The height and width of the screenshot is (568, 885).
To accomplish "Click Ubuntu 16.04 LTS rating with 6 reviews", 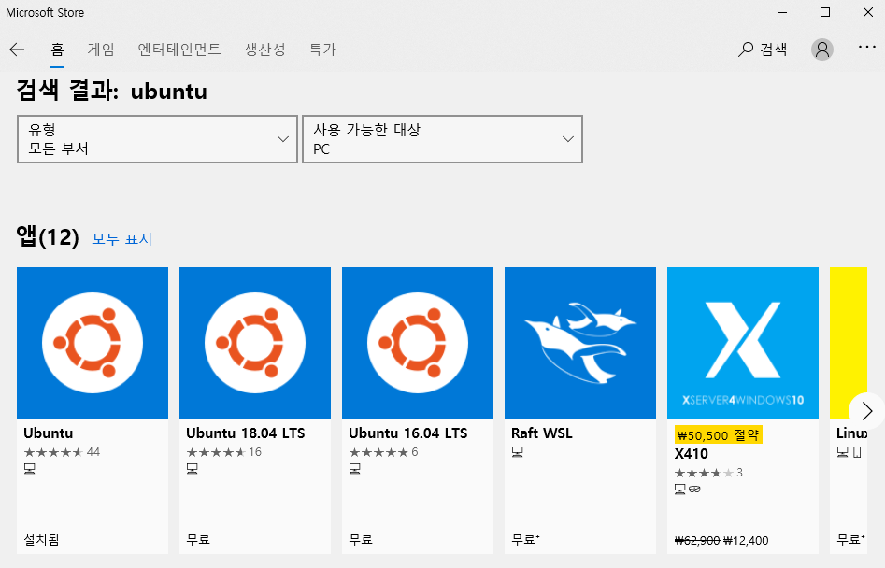I will click(384, 452).
